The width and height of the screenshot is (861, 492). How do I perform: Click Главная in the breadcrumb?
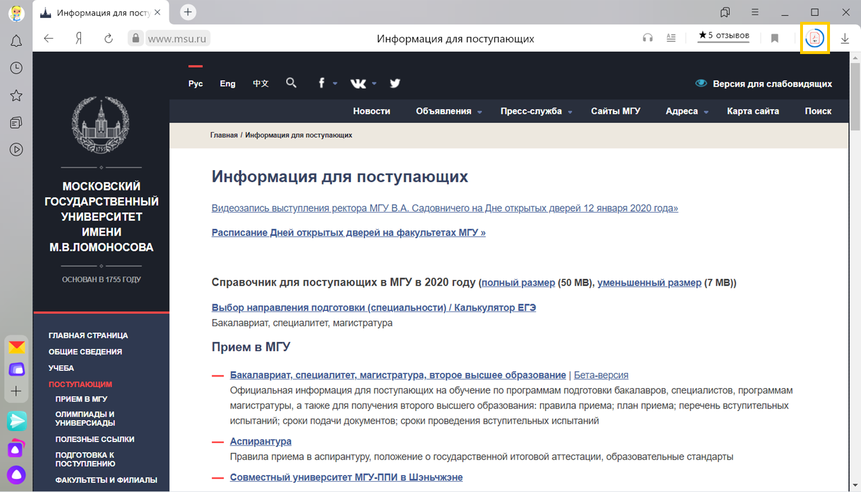224,135
